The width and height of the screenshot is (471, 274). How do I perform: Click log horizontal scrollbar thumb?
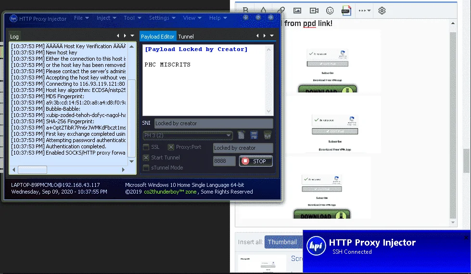click(32, 170)
